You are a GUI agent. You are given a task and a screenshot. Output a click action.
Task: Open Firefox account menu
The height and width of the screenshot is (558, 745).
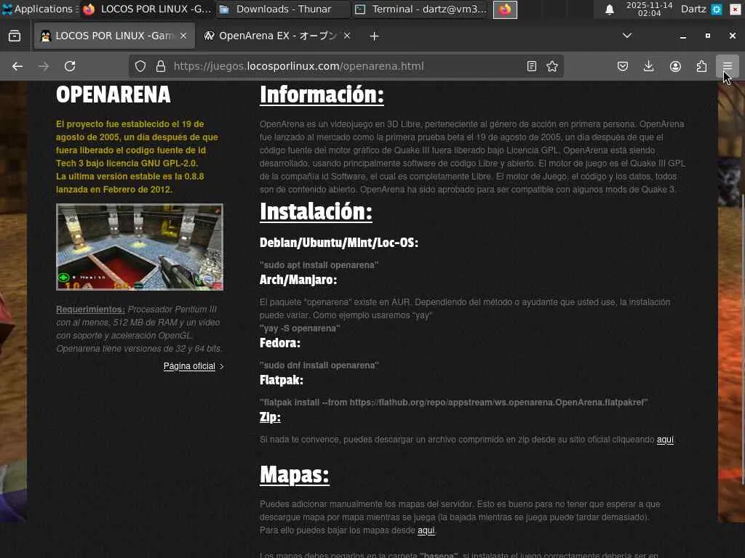(675, 66)
